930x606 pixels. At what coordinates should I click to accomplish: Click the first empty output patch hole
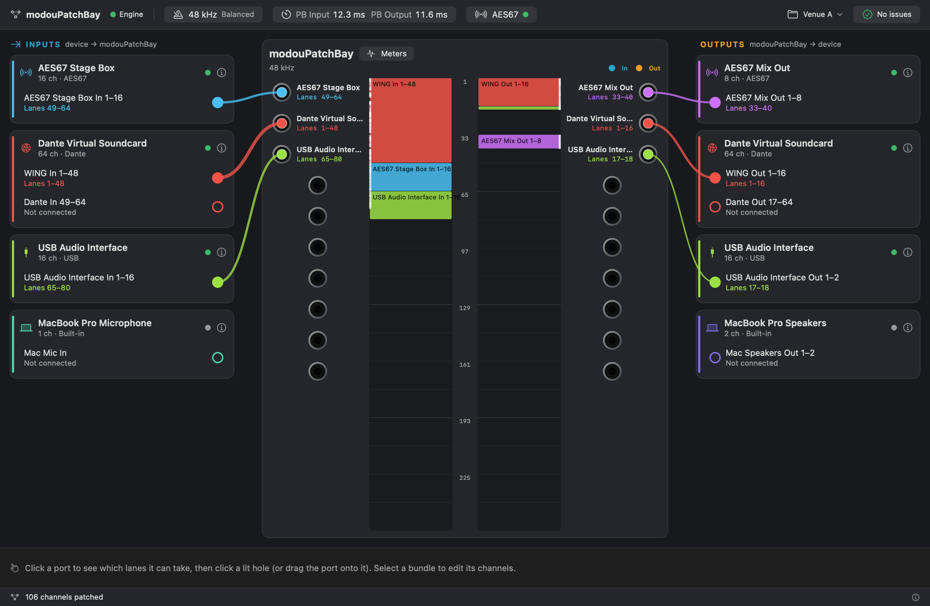[612, 185]
